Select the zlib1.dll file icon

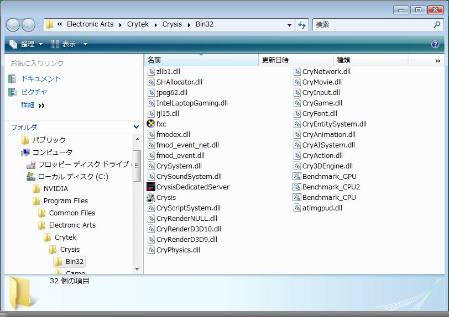coord(151,72)
